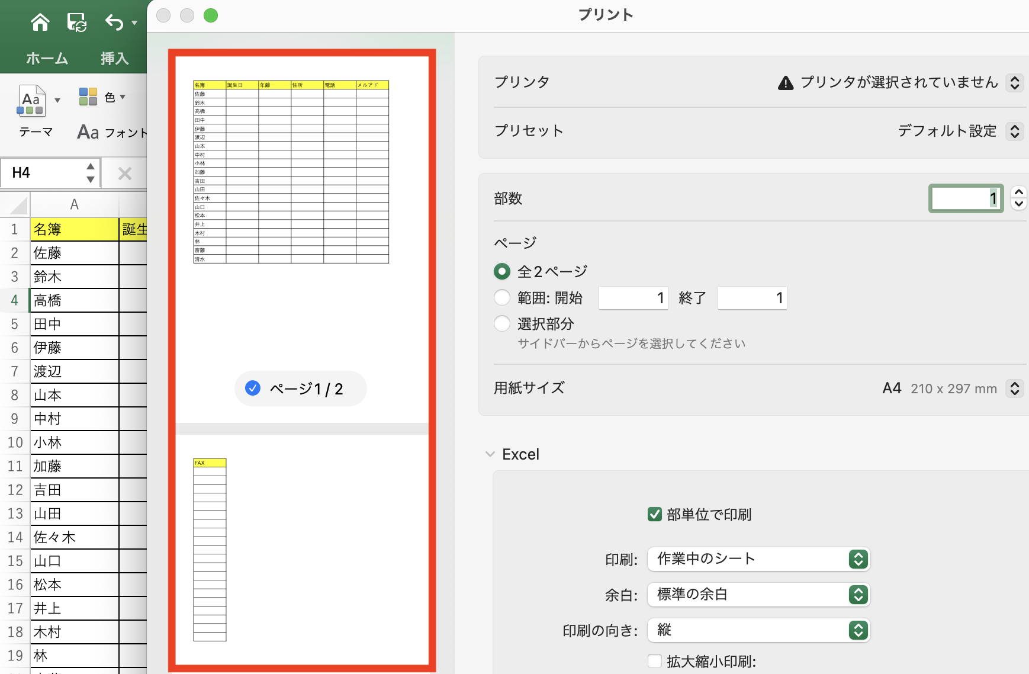Screen dimensions: 1029x674
Task: Switch to the 挿入 ribbon tab
Action: 115,59
